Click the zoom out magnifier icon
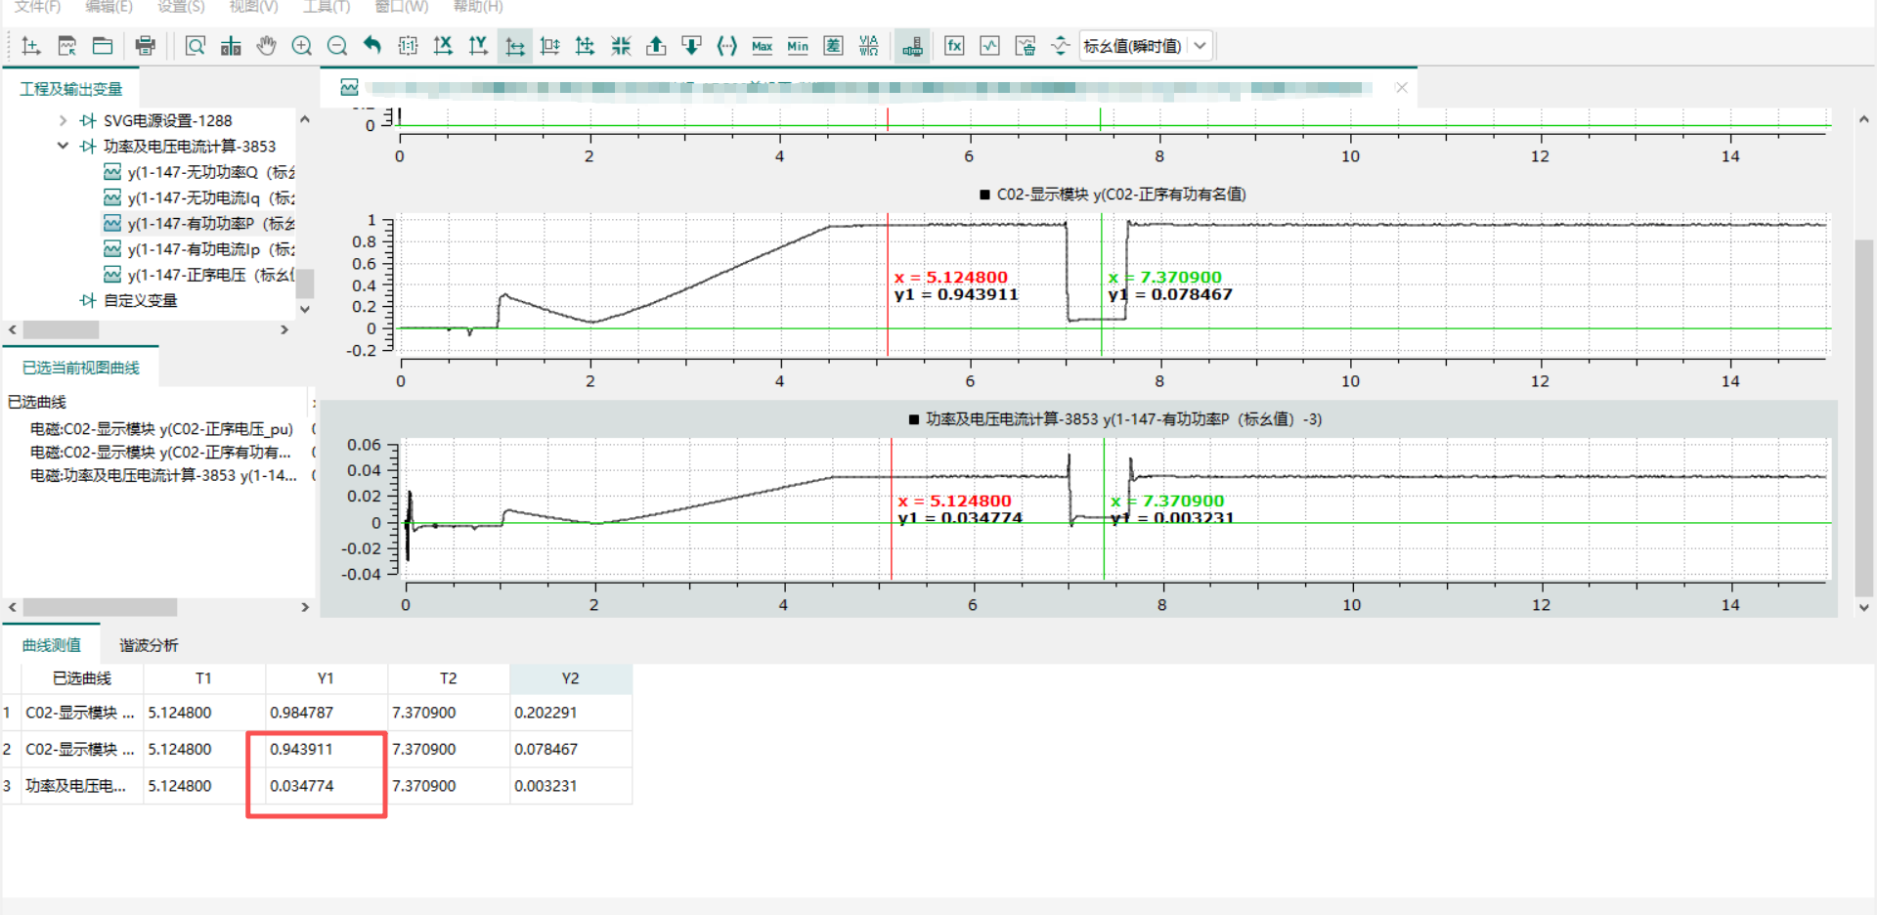 click(x=337, y=46)
